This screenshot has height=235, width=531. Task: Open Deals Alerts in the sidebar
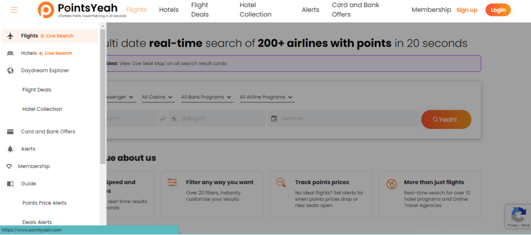[x=37, y=222]
